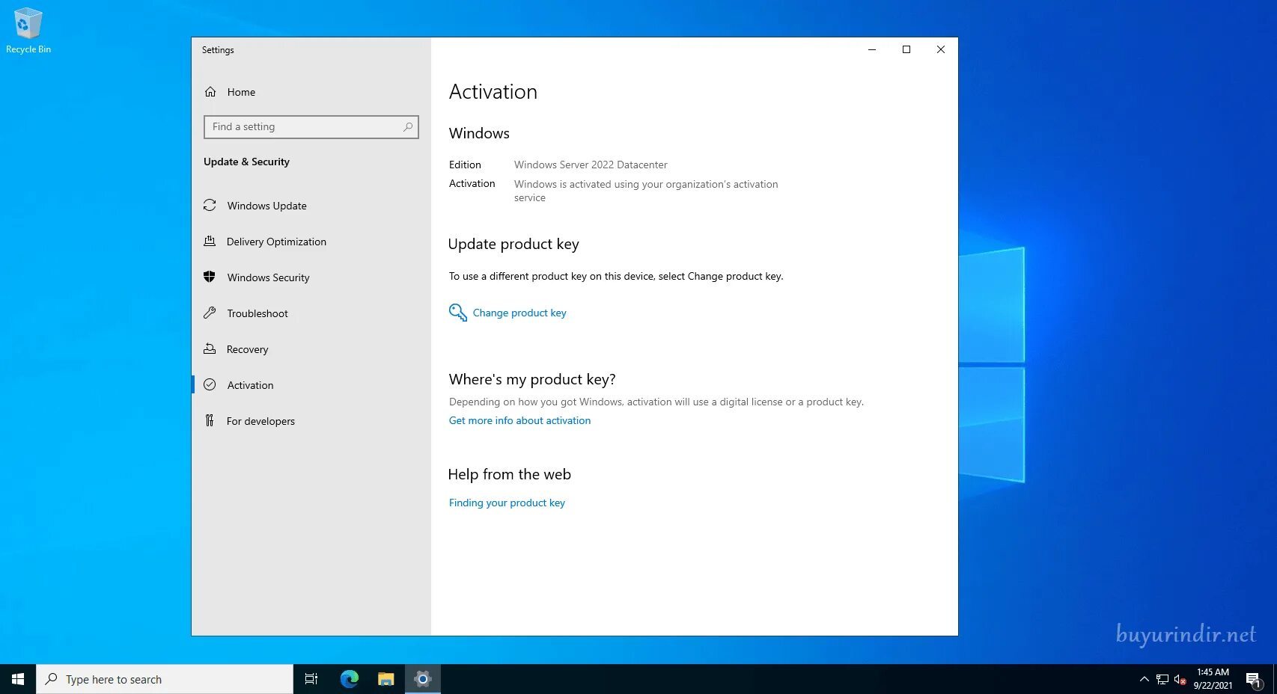The height and width of the screenshot is (694, 1277).
Task: Click the For developers tools icon
Action: point(210,420)
